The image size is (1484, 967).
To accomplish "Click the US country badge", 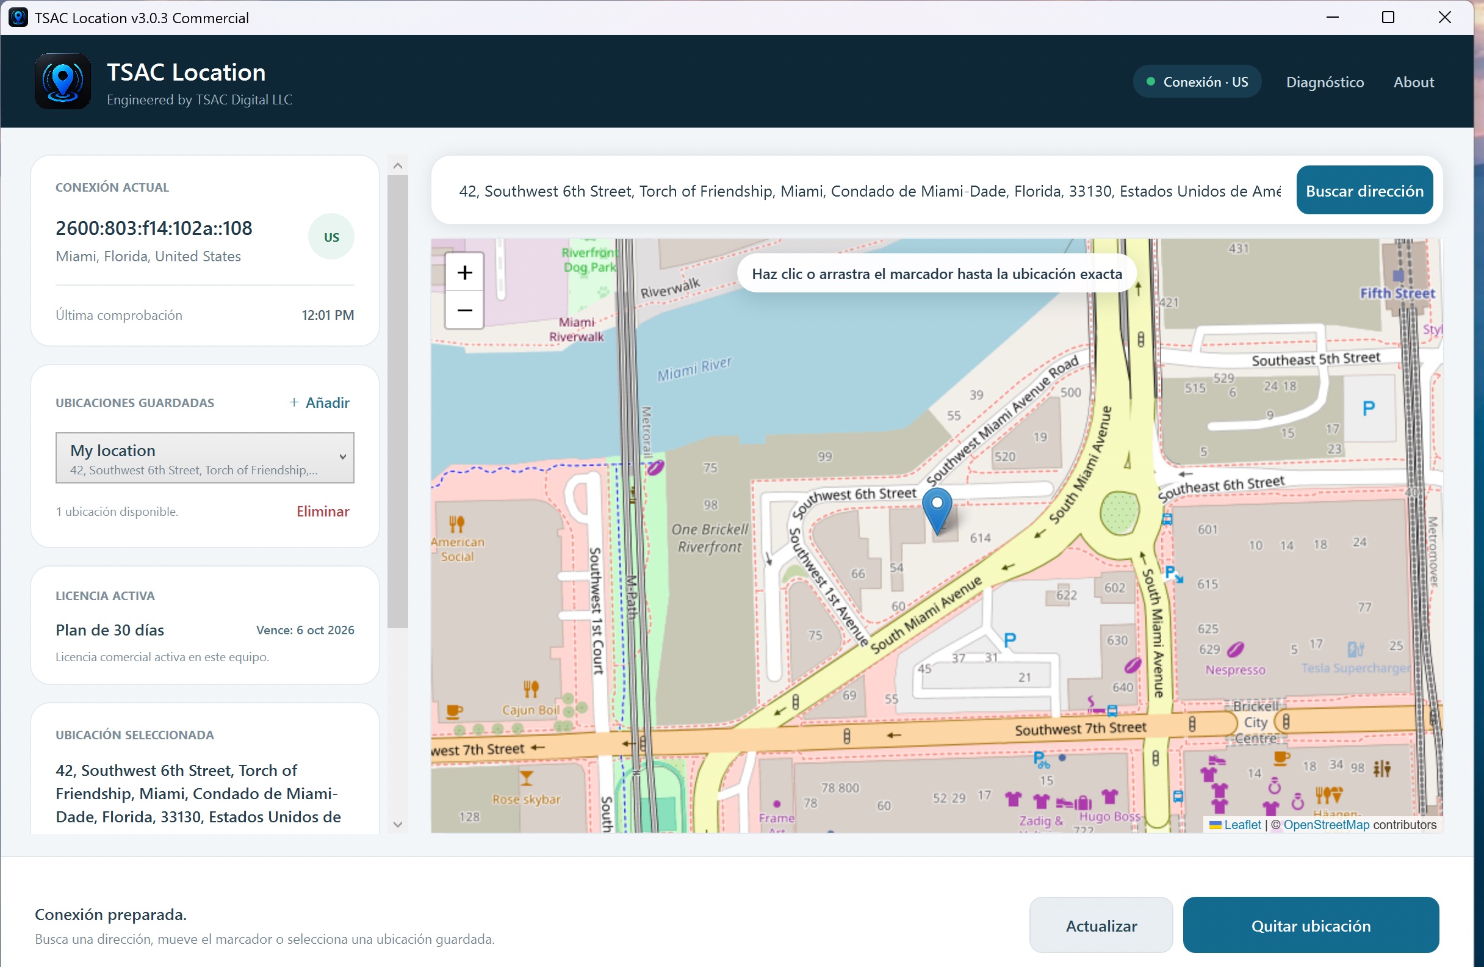I will (332, 237).
